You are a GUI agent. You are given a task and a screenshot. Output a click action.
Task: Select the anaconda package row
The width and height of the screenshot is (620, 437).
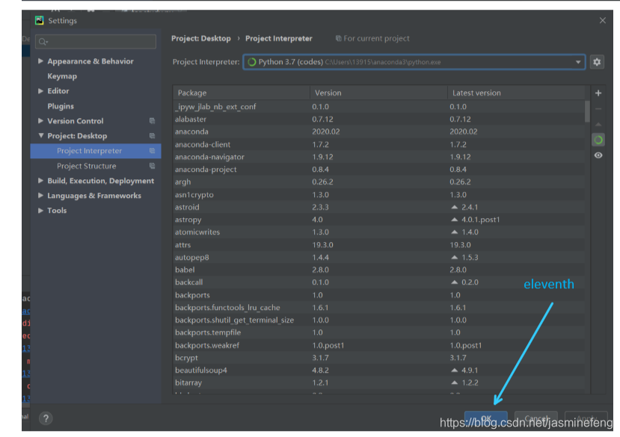click(x=378, y=131)
